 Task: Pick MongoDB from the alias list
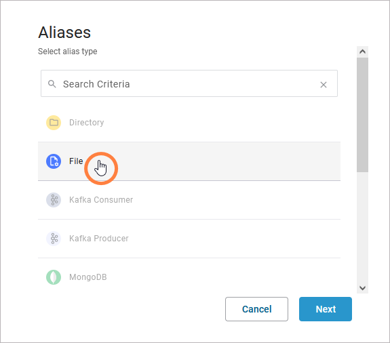tap(189, 277)
